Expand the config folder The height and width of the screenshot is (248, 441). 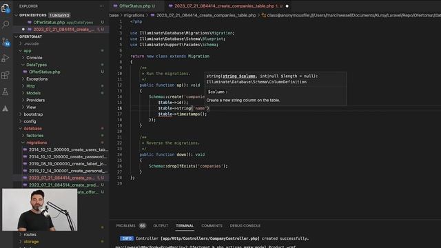click(x=21, y=121)
